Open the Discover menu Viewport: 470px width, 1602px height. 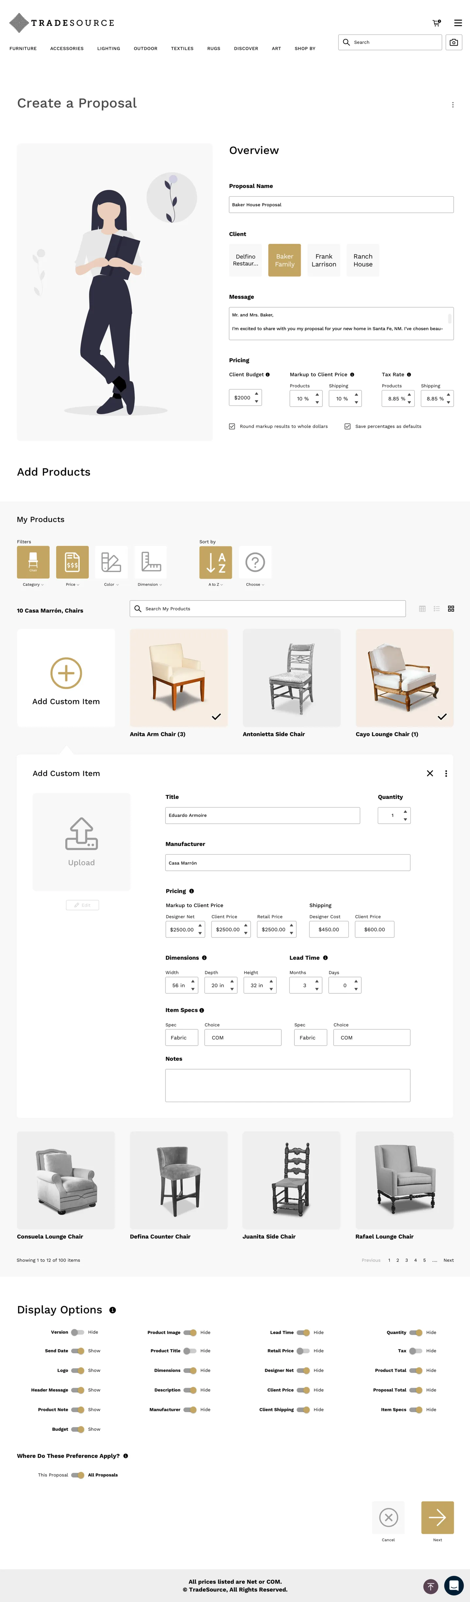(x=246, y=48)
